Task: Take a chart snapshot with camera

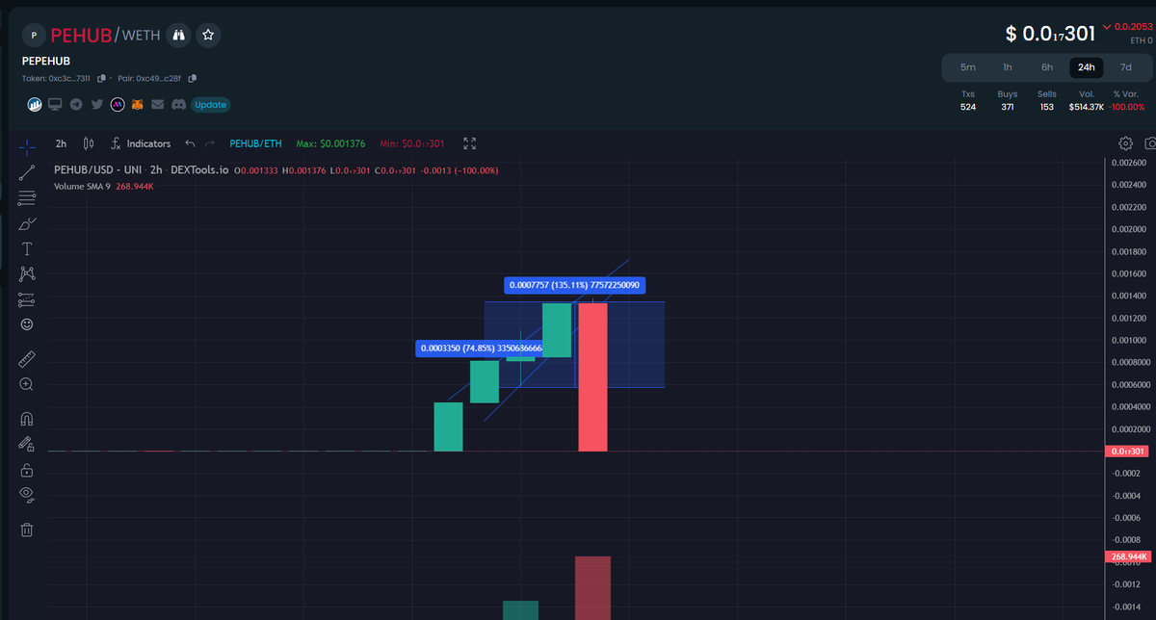Action: coord(1149,143)
